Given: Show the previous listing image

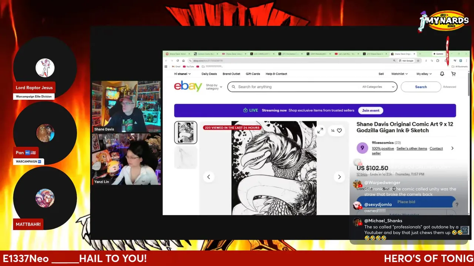Looking at the screenshot, I should [208, 177].
